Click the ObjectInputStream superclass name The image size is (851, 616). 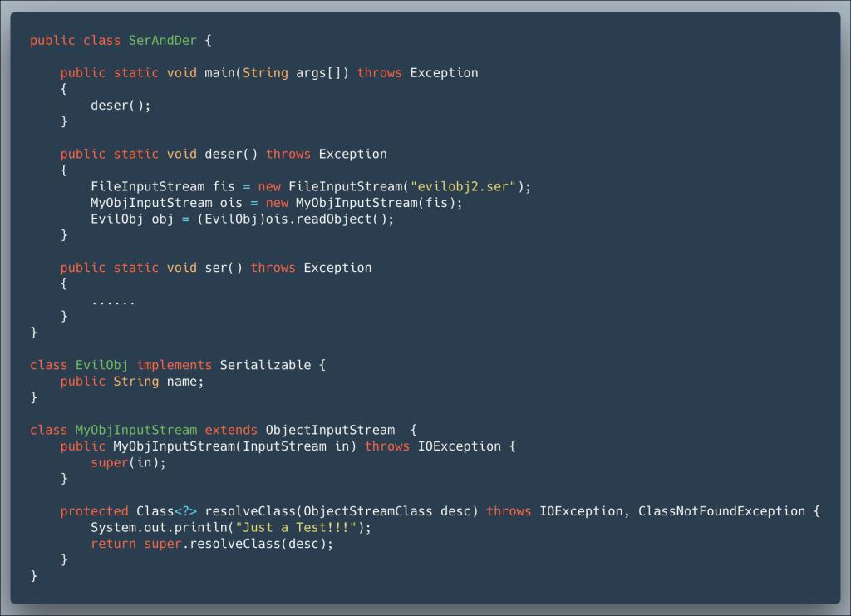[330, 431]
